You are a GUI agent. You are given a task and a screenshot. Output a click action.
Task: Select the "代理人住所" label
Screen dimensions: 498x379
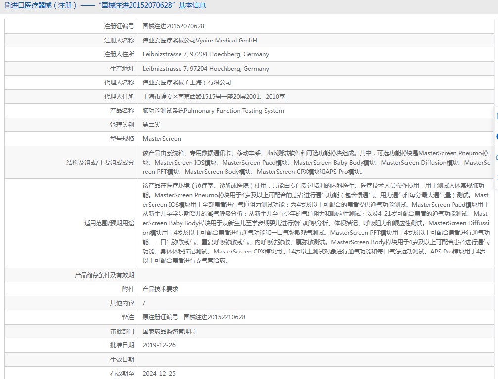point(119,96)
